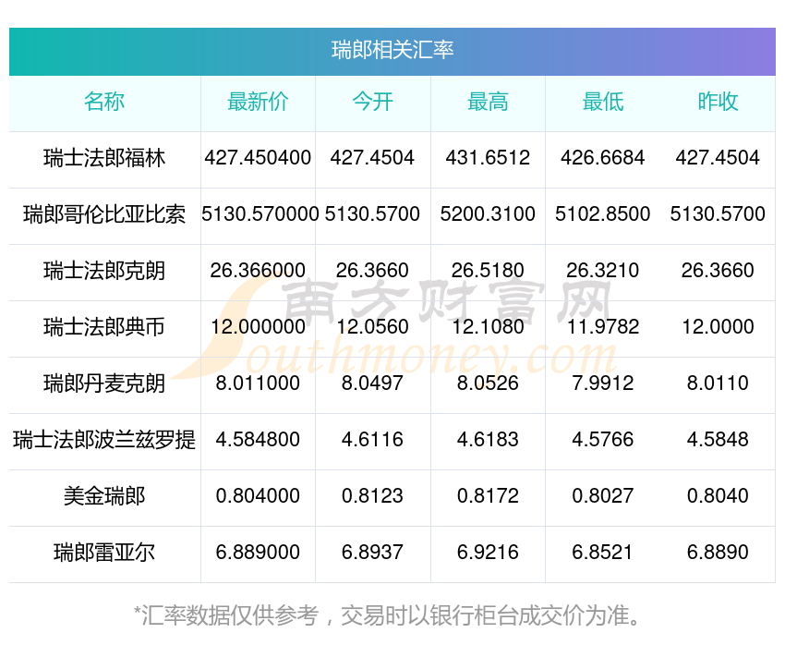Select the previous close 6.8890 cell
Viewport: 785px width, 645px height.
coord(718,553)
